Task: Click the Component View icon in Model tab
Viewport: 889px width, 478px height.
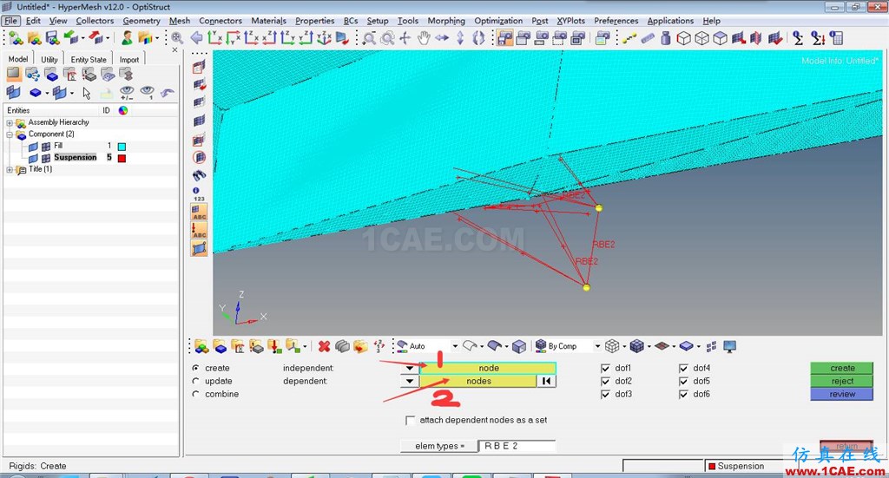Action: point(51,75)
